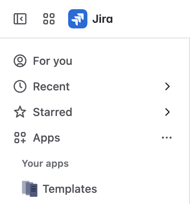Expand the Starred chevron arrow
Image resolution: width=190 pixels, height=204 pixels.
pos(167,112)
